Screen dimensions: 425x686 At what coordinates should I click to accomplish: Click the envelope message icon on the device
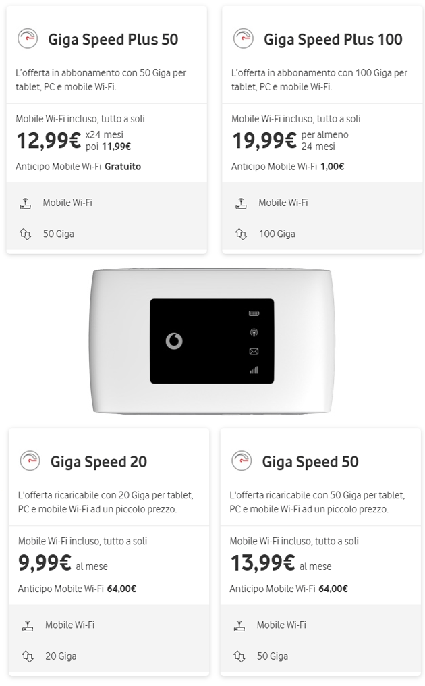254,351
